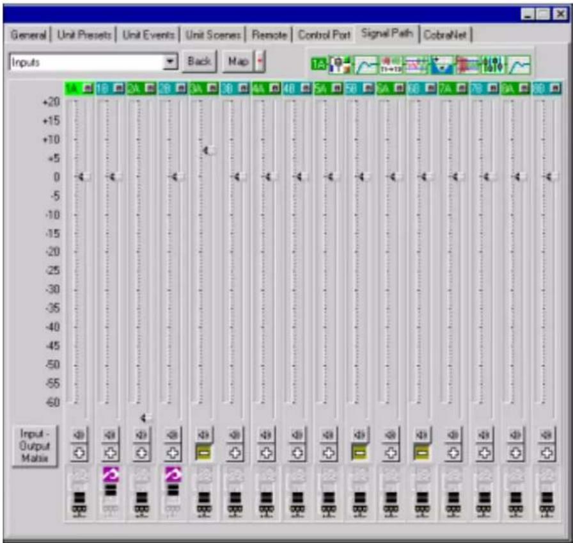Mute channel 1A with its speaker button
This screenshot has width=573, height=543.
[x=79, y=435]
